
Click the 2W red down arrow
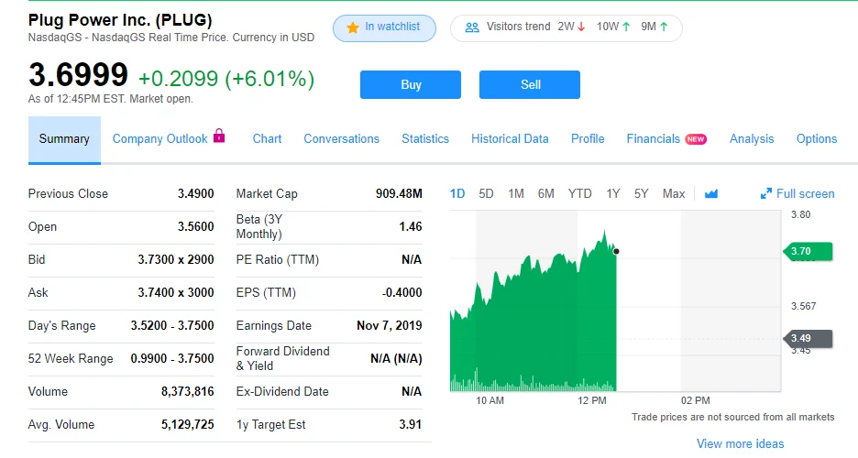pyautogui.click(x=581, y=27)
